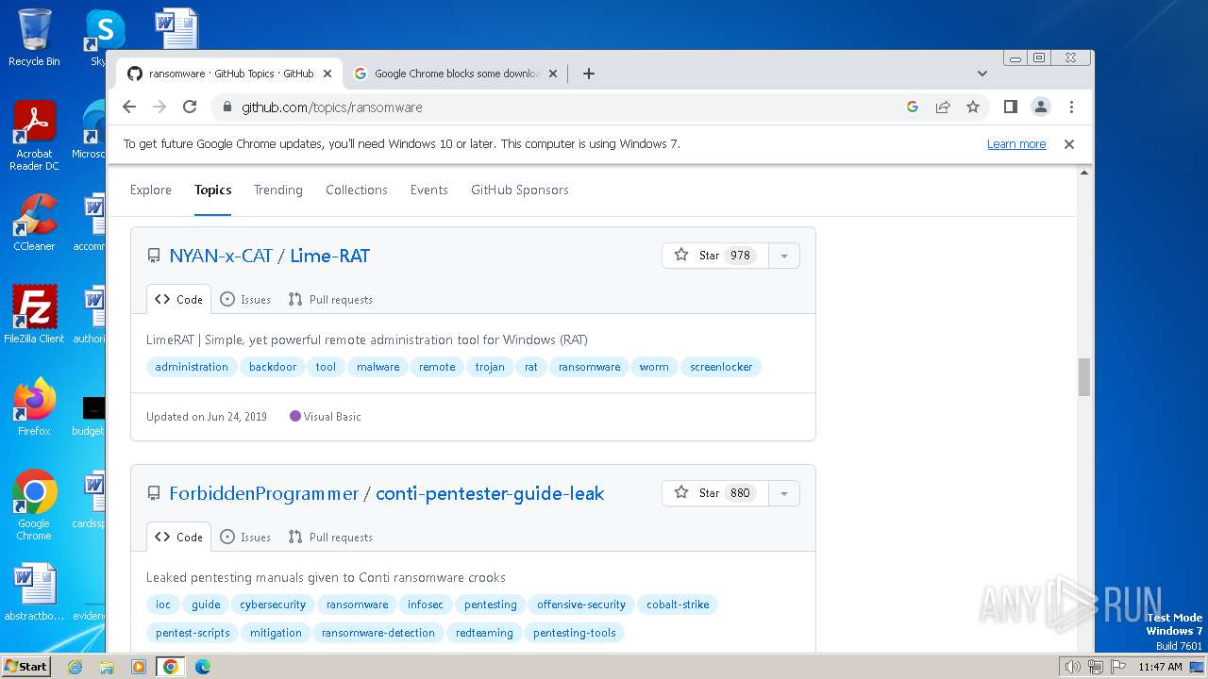Select conti-pentester-guide-leak Code tab

point(179,537)
